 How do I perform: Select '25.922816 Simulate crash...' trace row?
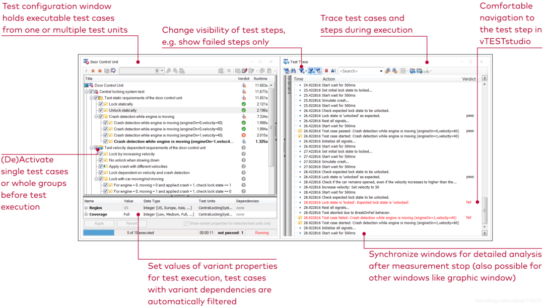click(326, 101)
